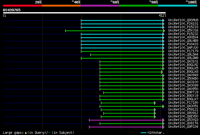The height and width of the screenshot is (135, 200).
Task: Click the 412 query end position label
Action: [x=162, y=15]
